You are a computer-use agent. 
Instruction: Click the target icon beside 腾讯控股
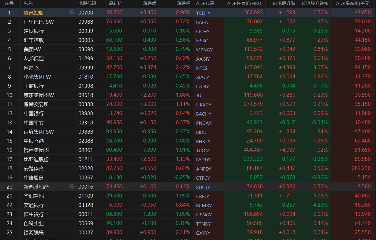72,12
